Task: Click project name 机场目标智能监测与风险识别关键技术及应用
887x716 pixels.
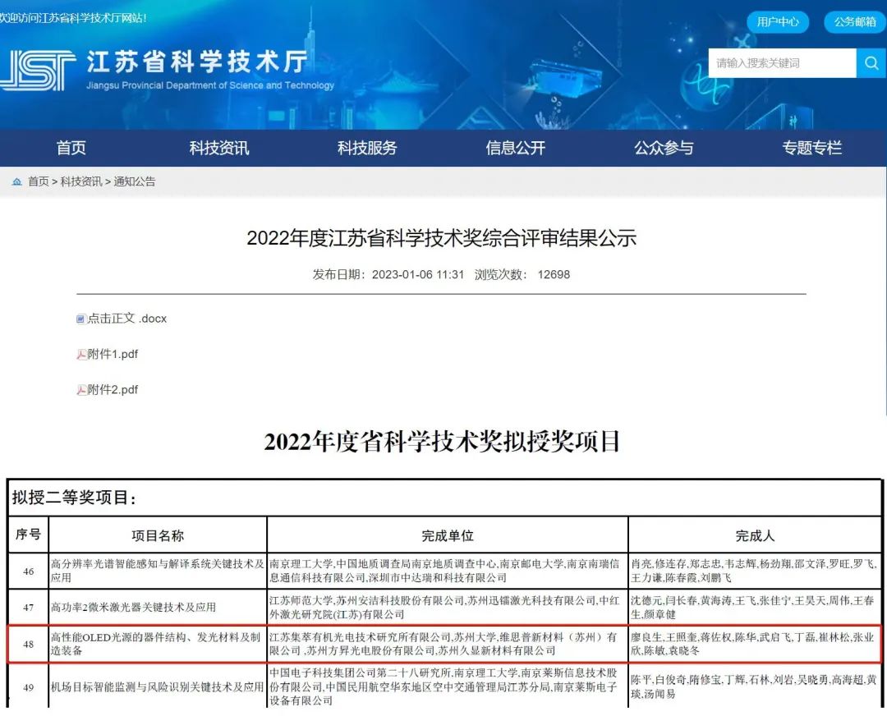Action: [157, 687]
